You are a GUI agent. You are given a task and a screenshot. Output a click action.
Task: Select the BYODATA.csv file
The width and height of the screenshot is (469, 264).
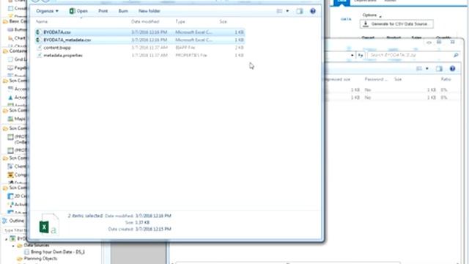(x=140, y=32)
